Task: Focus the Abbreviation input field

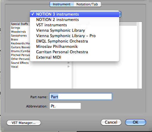Action: [x=65, y=106]
